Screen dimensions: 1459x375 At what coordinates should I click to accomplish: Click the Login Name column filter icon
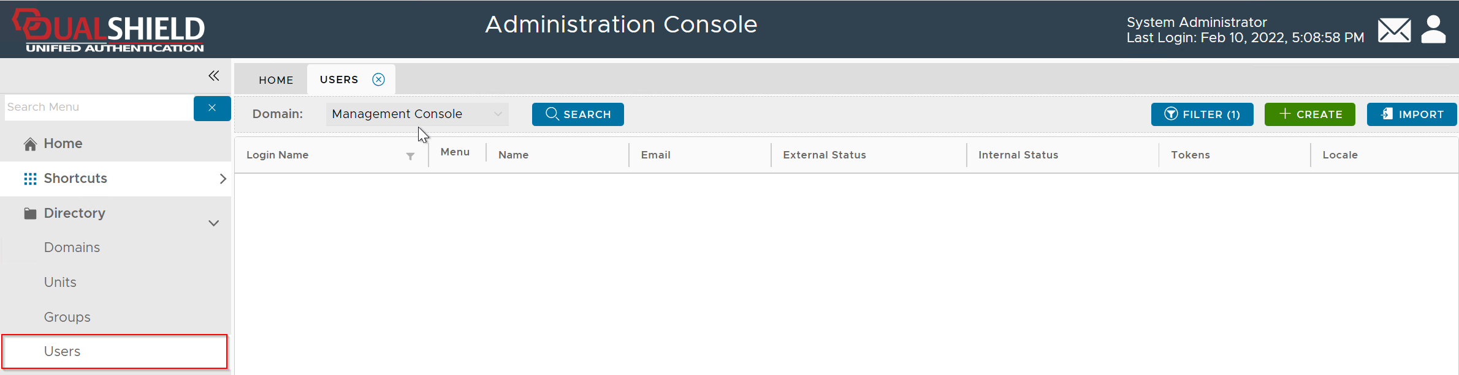pos(410,157)
